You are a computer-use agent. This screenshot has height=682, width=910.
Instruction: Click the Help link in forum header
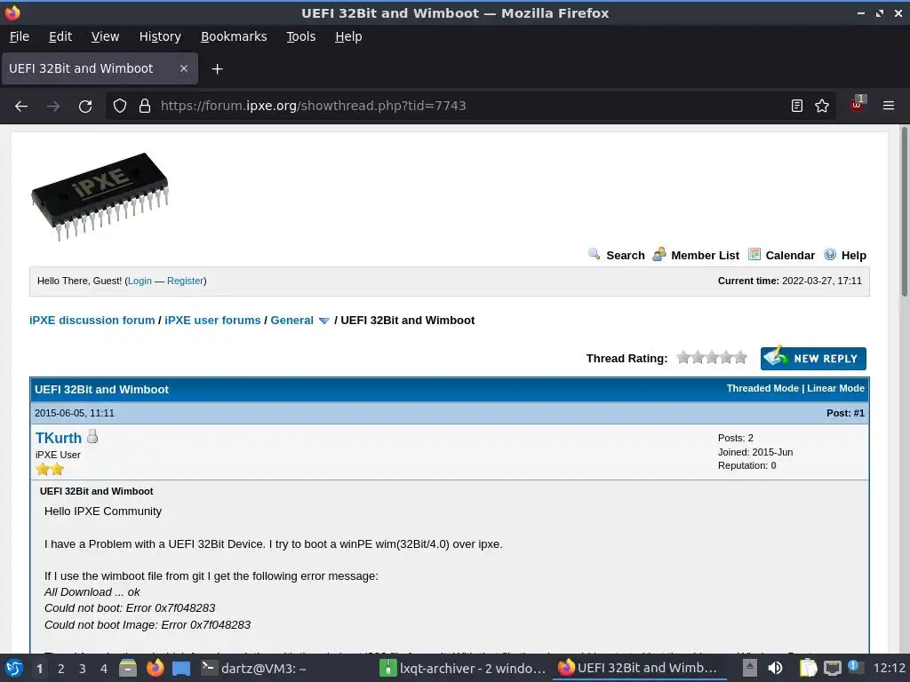(x=854, y=255)
